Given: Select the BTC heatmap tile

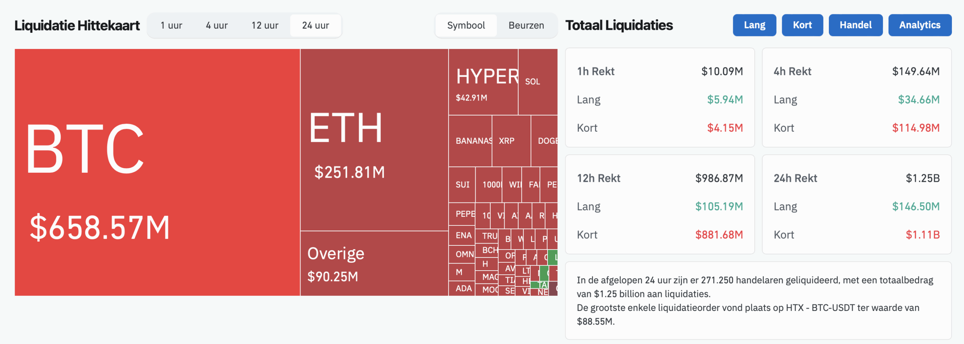Looking at the screenshot, I should [157, 172].
